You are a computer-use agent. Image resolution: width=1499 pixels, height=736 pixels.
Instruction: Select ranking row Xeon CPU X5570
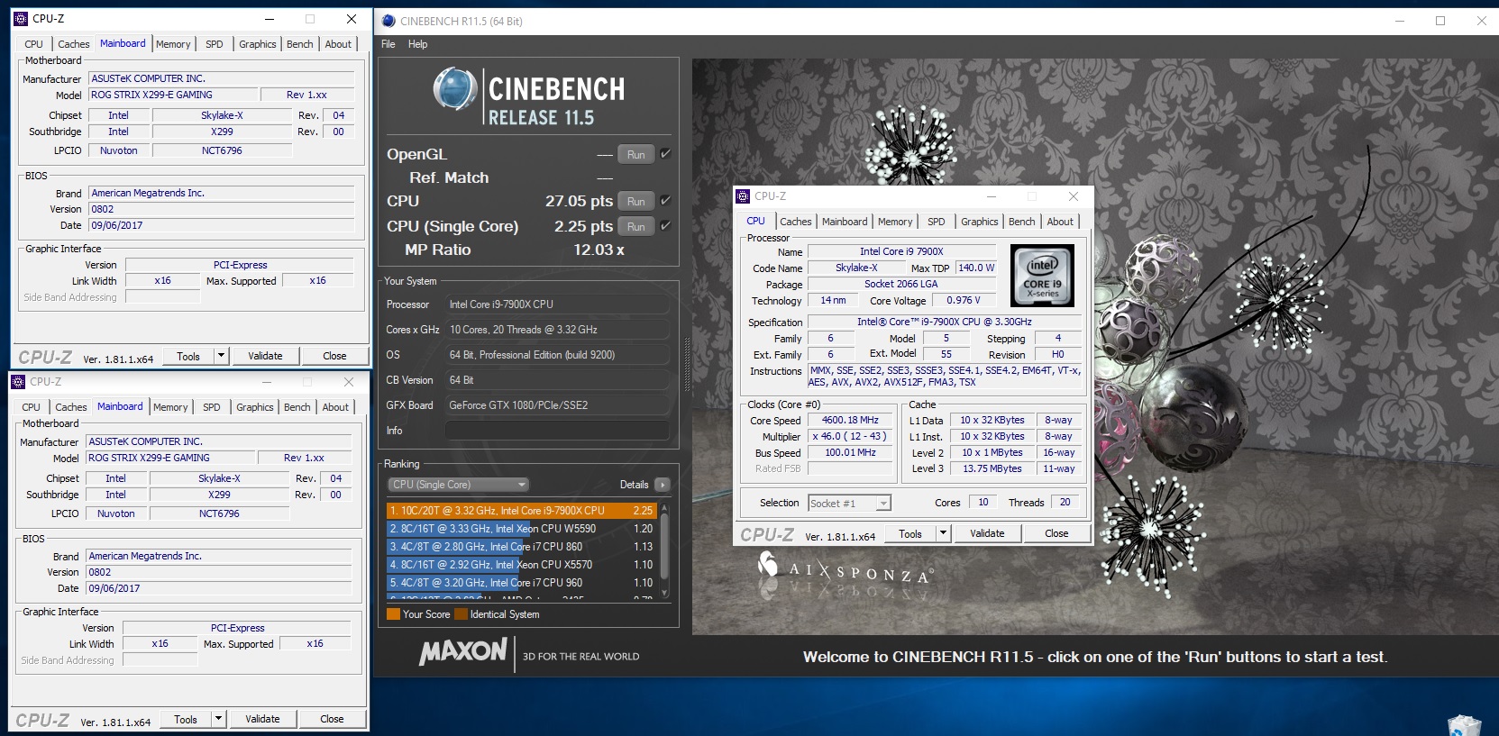click(x=522, y=565)
